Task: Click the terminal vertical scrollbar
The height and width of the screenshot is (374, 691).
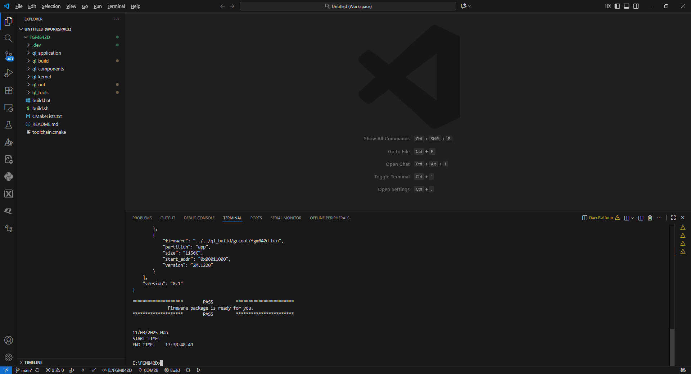Action: point(672,345)
